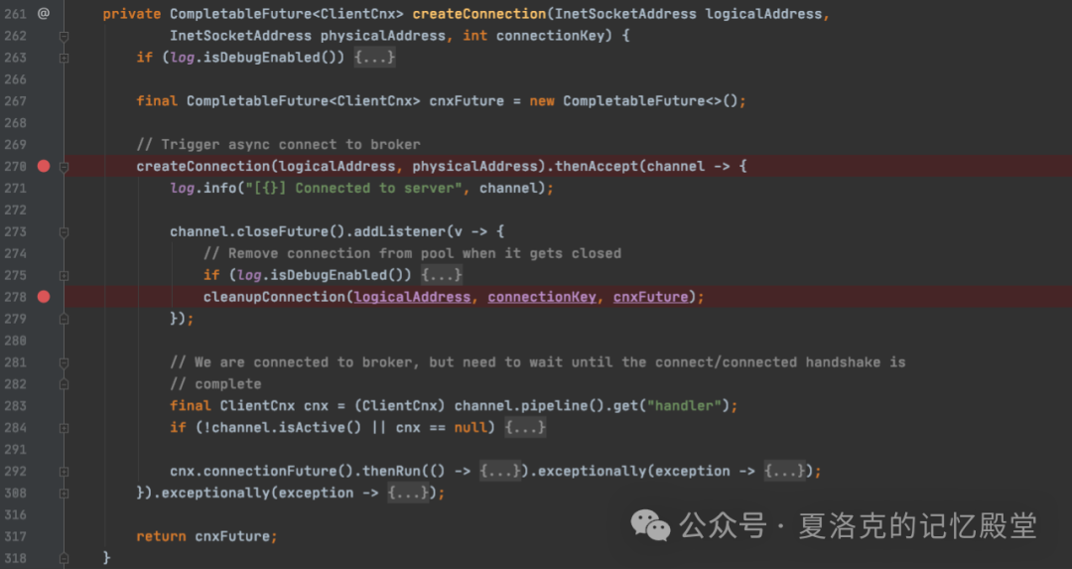Click thenAccept on line 270

(x=597, y=166)
